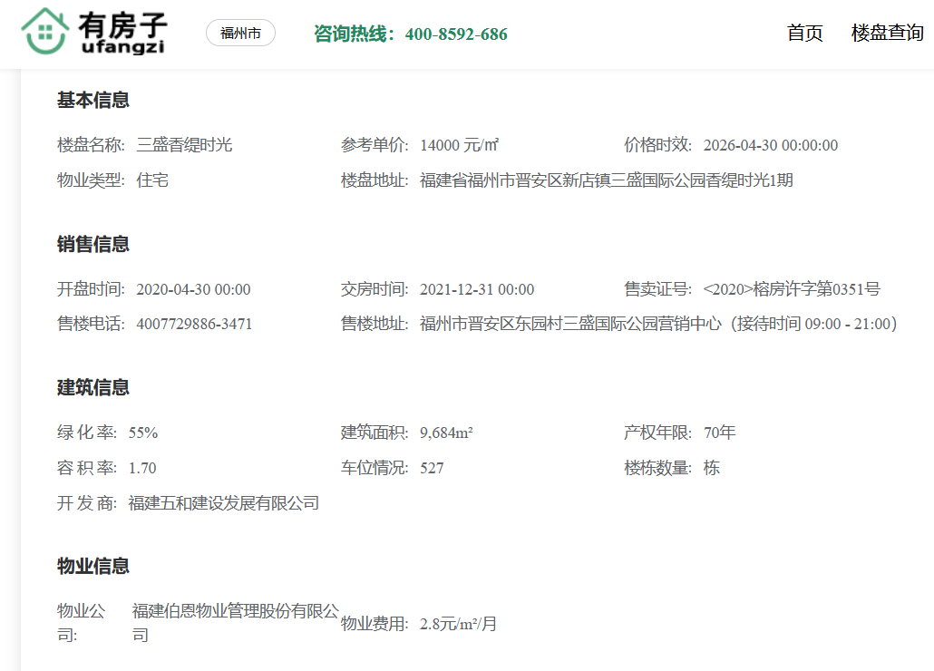The height and width of the screenshot is (671, 934).
Task: Click the 基本信息 section heading
Action: tap(93, 101)
